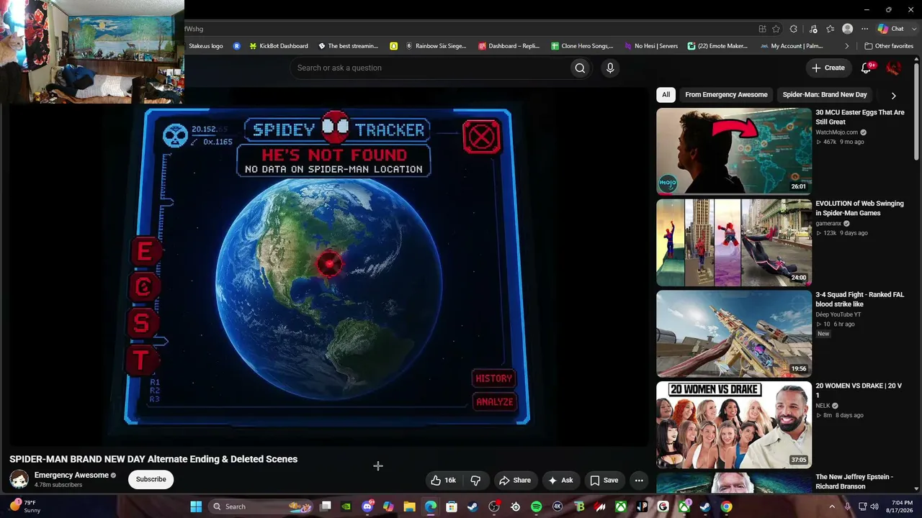Click the '20 WOMEN VS DRAKE' video title
Viewport: 922px width, 518px height.
click(x=859, y=390)
